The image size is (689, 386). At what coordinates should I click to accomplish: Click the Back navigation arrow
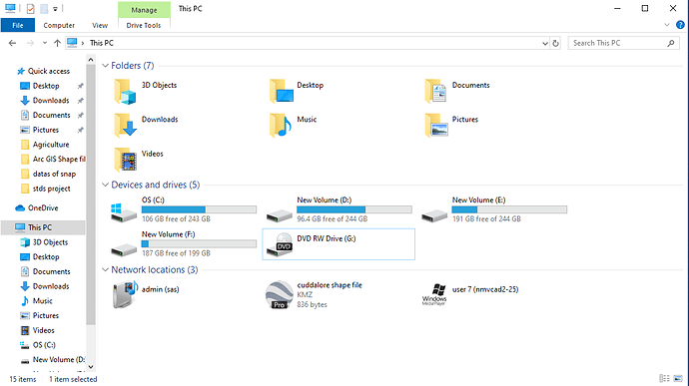[x=12, y=43]
